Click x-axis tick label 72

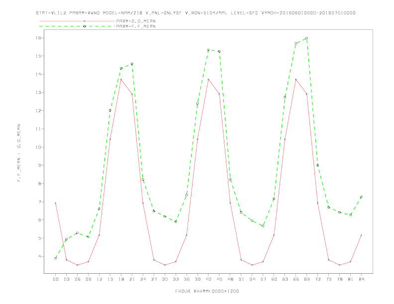(x=318, y=279)
